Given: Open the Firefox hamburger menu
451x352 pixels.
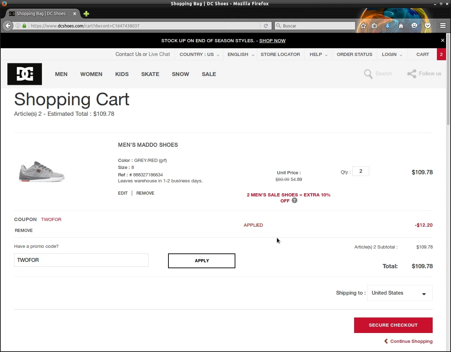Looking at the screenshot, I should coord(443,26).
